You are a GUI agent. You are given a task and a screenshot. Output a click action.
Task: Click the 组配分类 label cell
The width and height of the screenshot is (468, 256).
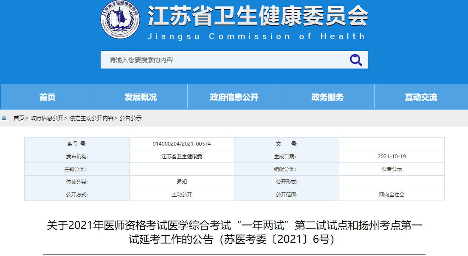(x=287, y=169)
